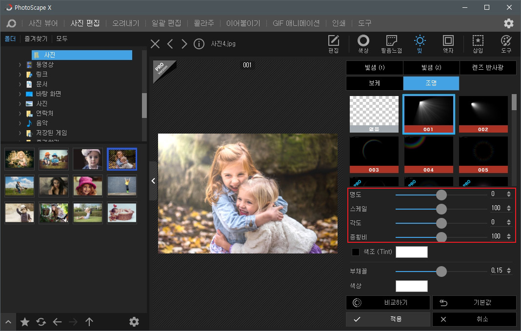Enable the 색조 (Tint) checkbox
This screenshot has height=331, width=521.
[356, 252]
